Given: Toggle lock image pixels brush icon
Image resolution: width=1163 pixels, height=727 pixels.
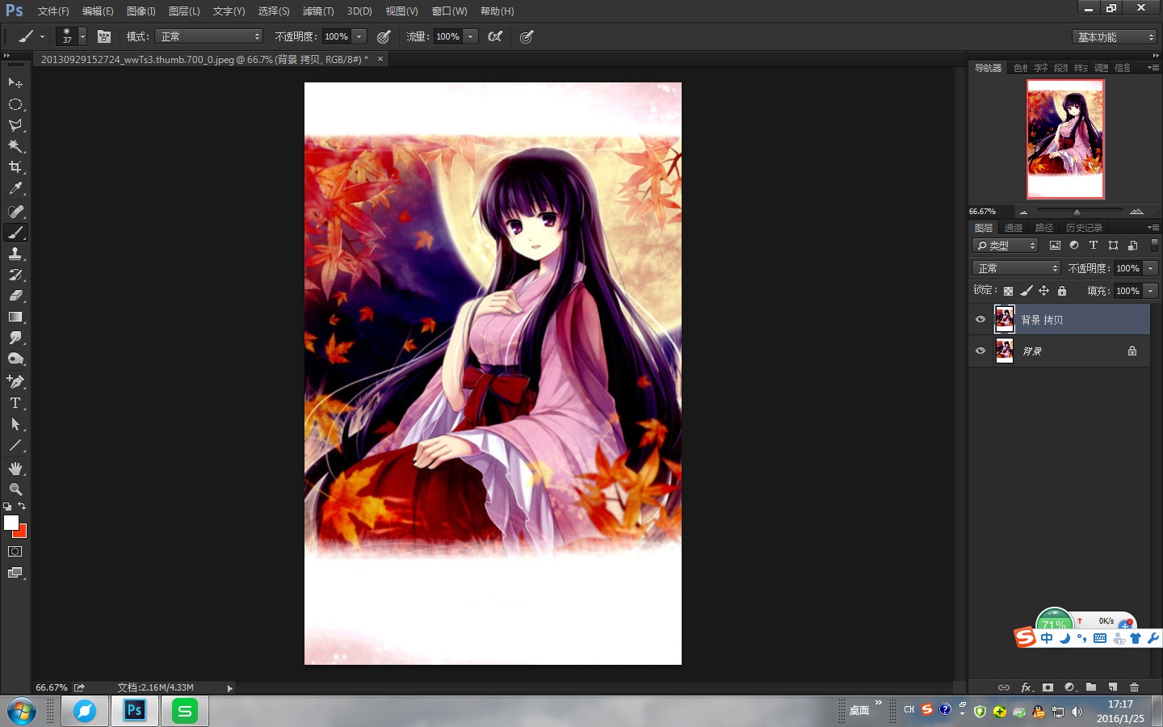Looking at the screenshot, I should pyautogui.click(x=1026, y=291).
